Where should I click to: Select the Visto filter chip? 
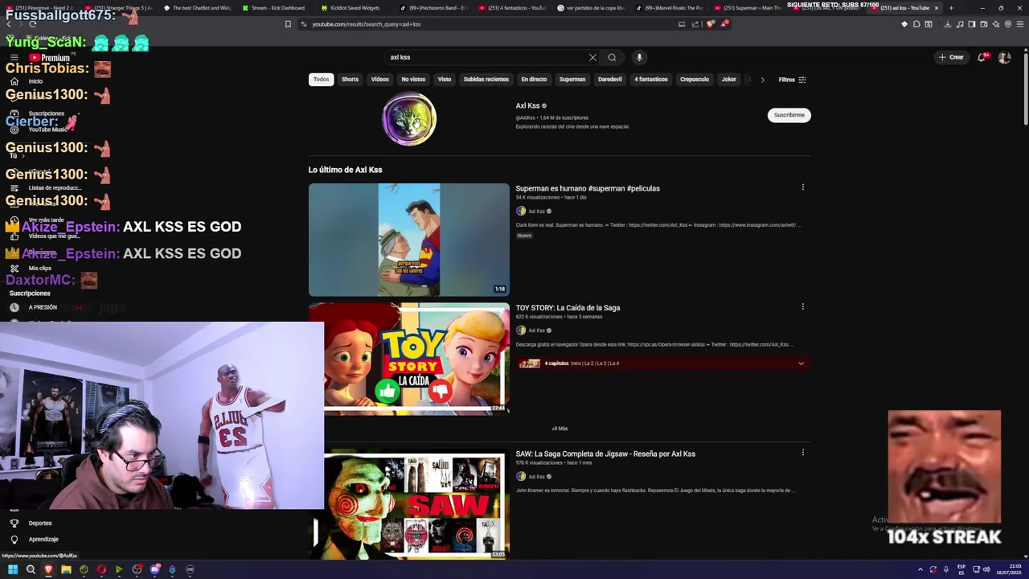tap(445, 80)
